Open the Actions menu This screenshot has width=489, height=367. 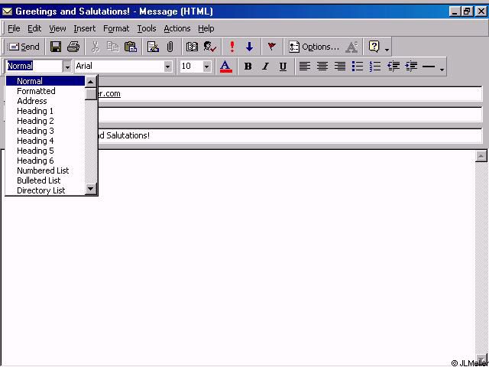pyautogui.click(x=177, y=29)
